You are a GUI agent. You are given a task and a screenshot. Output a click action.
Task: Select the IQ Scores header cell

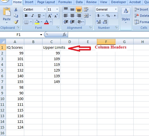pos(15,47)
